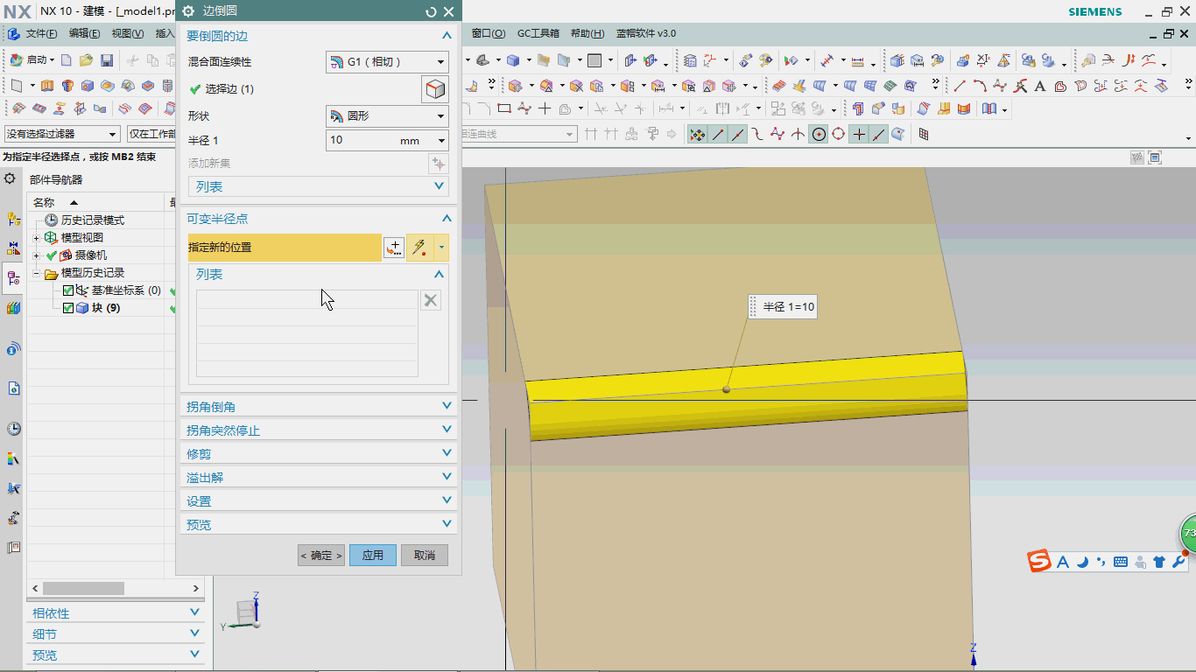Viewport: 1196px width, 672px height.
Task: Open the Sogou toolbox wrench icon
Action: pos(1178,562)
